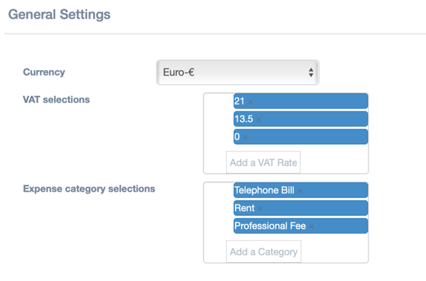The width and height of the screenshot is (426, 281).
Task: Remove the 13.5 VAT rate tag
Action: 259,120
